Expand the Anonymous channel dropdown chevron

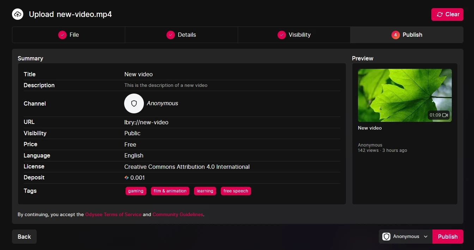[426, 237]
